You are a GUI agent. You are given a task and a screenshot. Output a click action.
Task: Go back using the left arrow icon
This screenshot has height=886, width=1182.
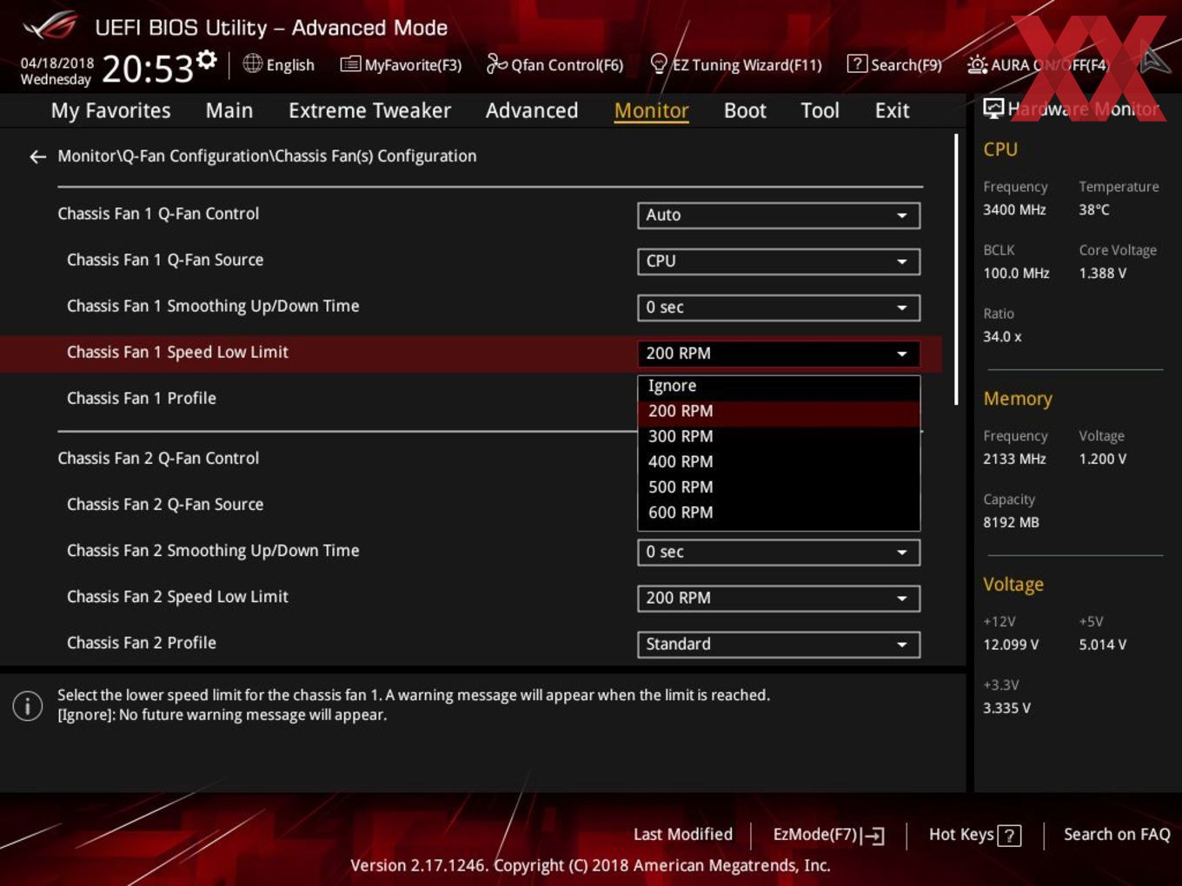pos(37,156)
